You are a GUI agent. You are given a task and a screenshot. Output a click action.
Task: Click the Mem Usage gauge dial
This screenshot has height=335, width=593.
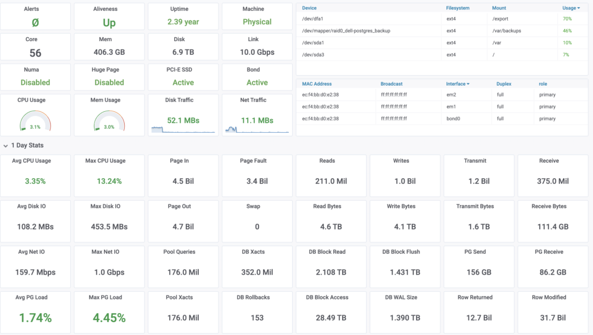click(x=109, y=121)
